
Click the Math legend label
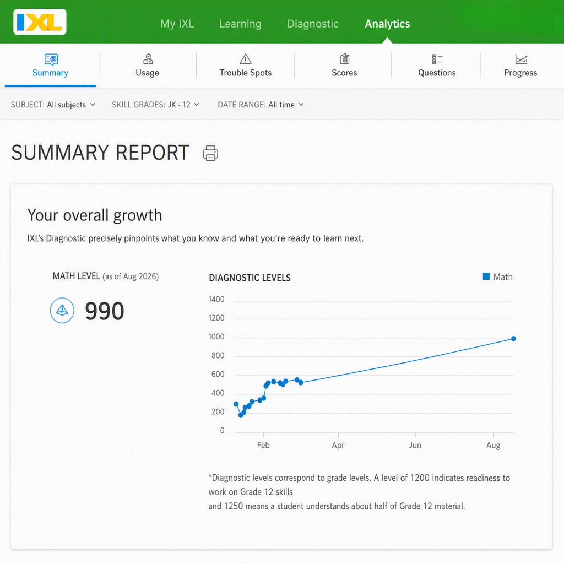(503, 277)
